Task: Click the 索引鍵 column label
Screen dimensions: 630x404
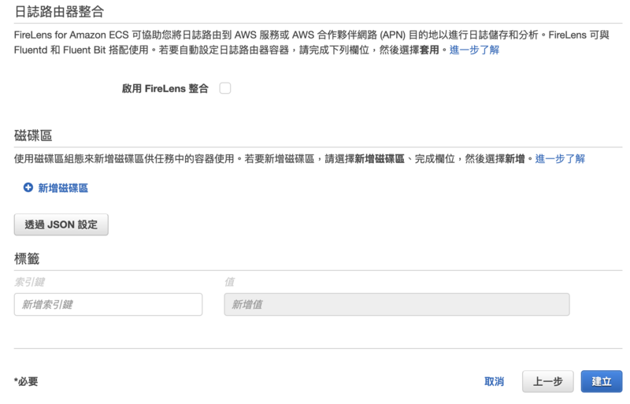Action: [29, 282]
